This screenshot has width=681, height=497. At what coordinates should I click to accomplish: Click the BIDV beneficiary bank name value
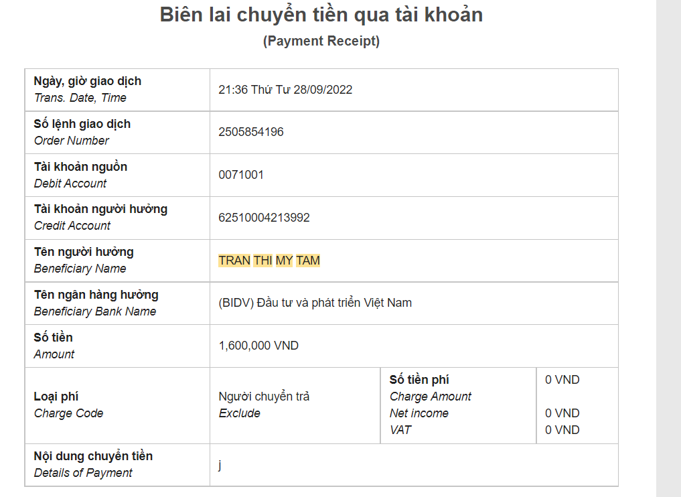315,303
